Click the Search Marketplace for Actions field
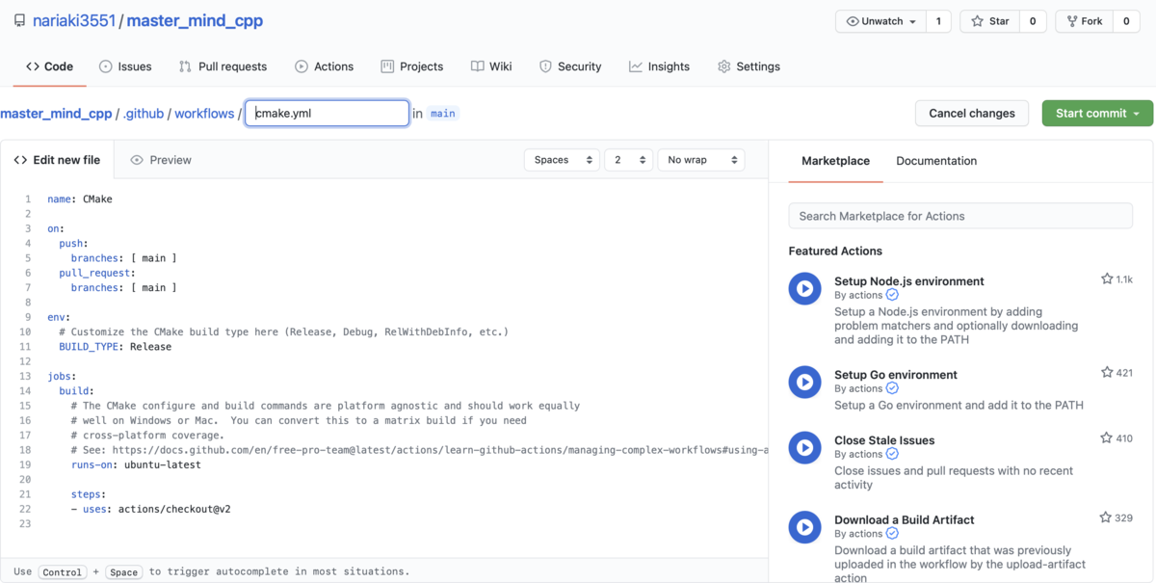 [960, 216]
